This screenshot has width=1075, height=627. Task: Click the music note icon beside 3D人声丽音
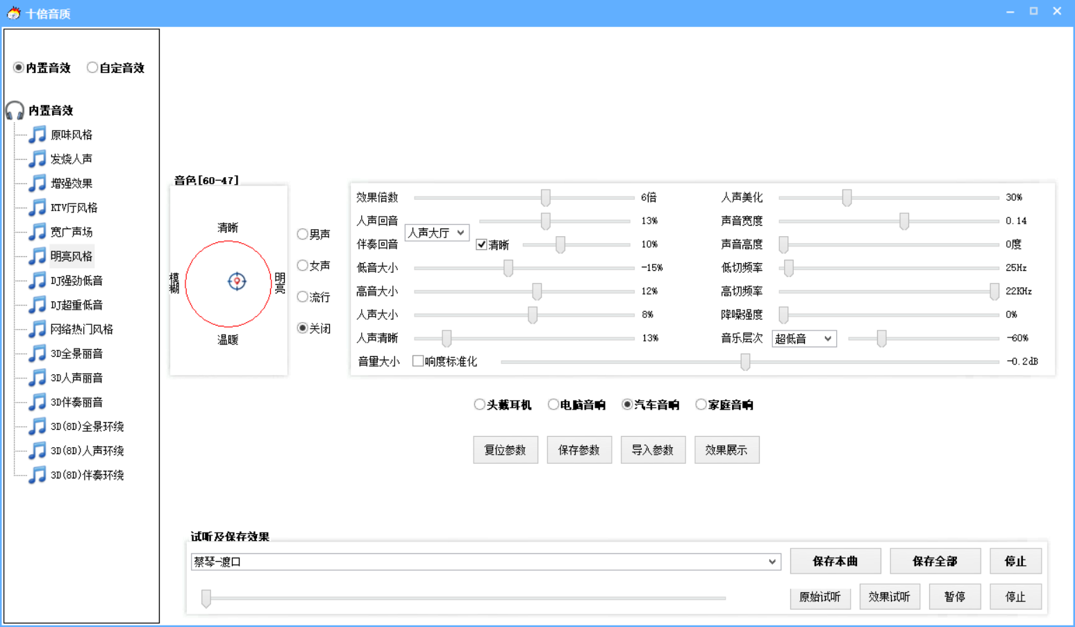coord(37,378)
